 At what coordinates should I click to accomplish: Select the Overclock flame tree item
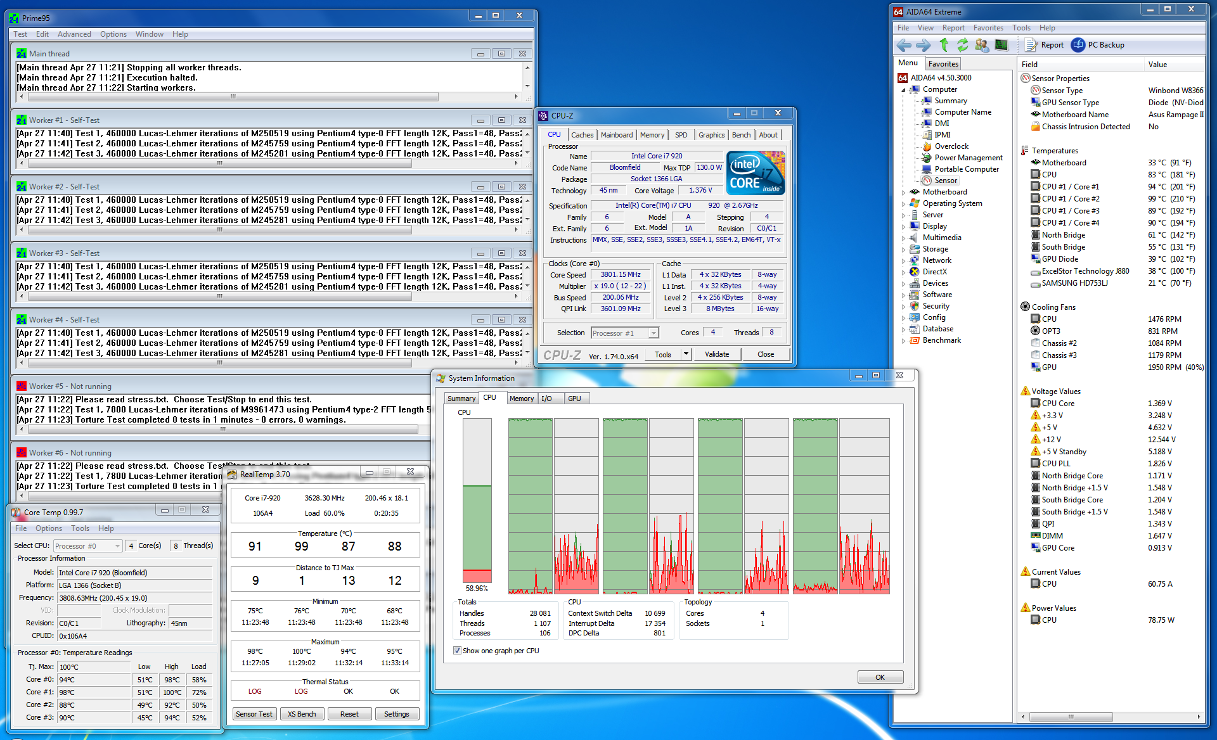tap(951, 146)
